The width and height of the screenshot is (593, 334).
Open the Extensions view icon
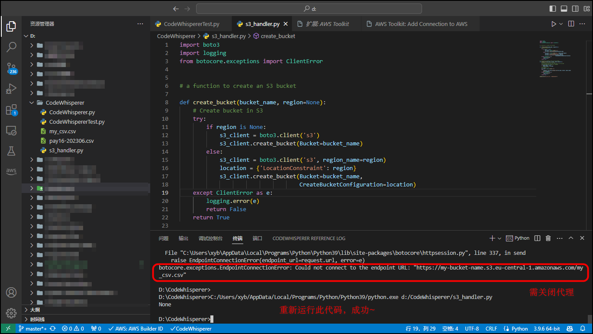tap(11, 110)
